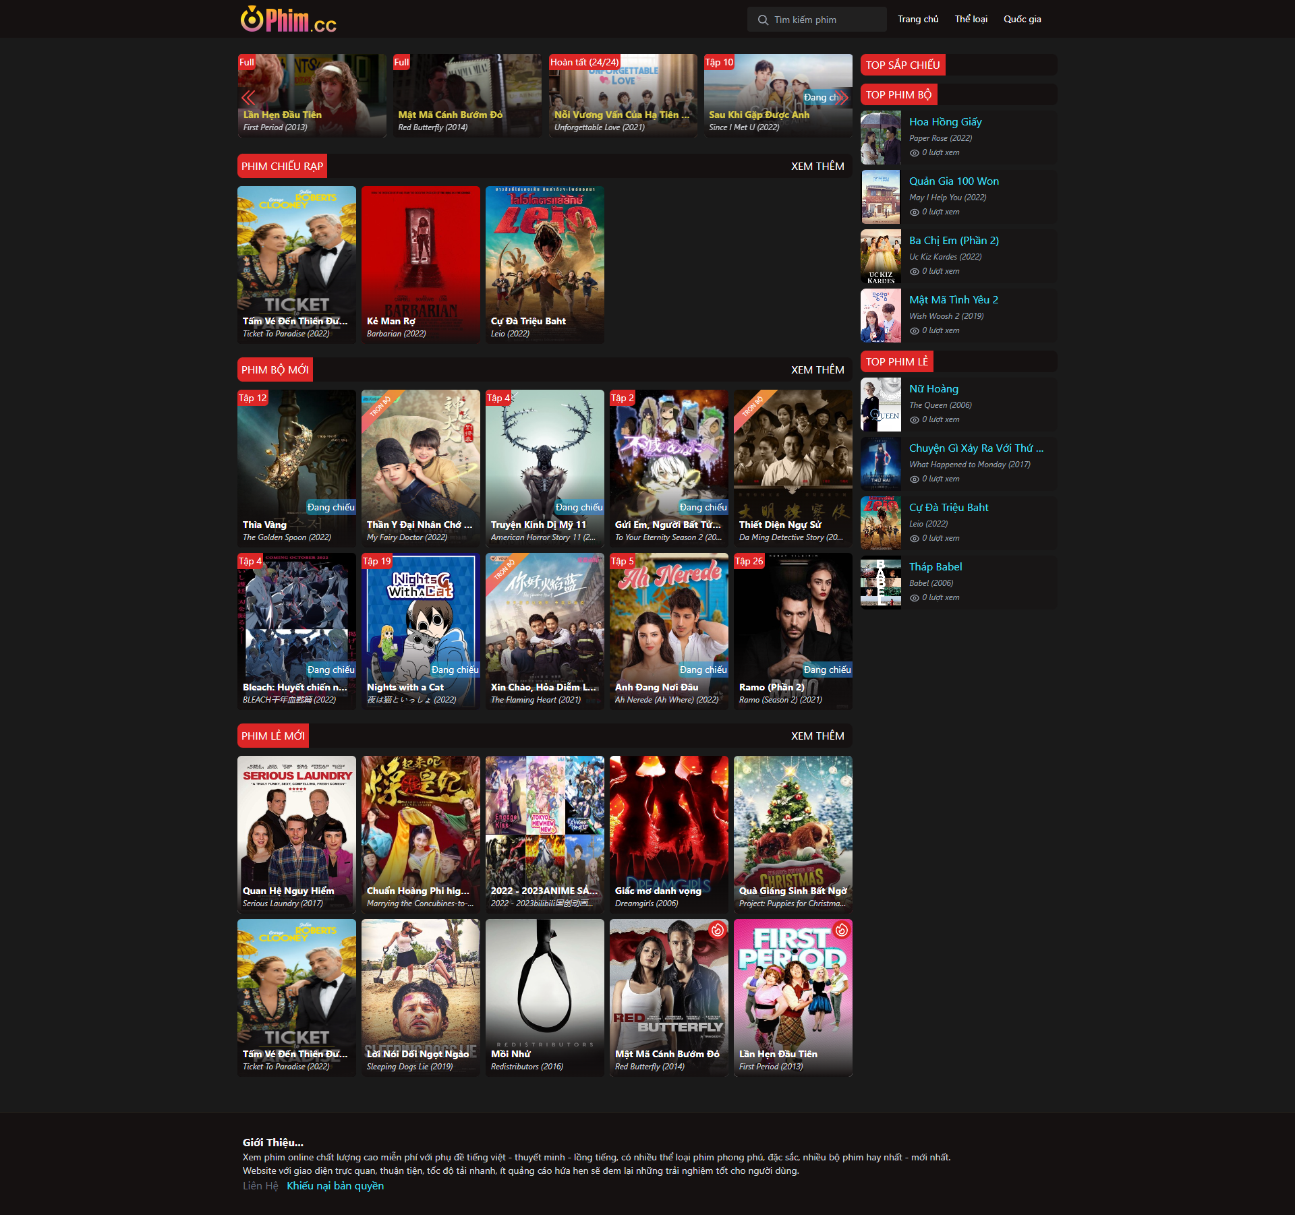The height and width of the screenshot is (1215, 1295).
Task: Open XEM THÊM for Phim Chiếu Rạp
Action: click(817, 166)
